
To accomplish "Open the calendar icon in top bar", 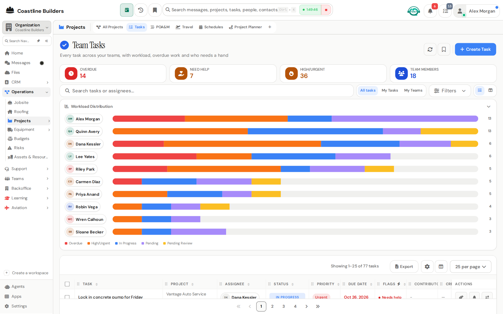I will tap(127, 10).
